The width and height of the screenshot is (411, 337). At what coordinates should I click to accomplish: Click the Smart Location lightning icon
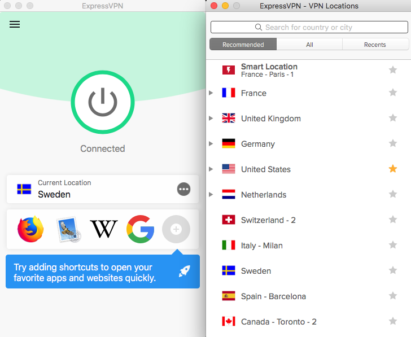coord(229,70)
